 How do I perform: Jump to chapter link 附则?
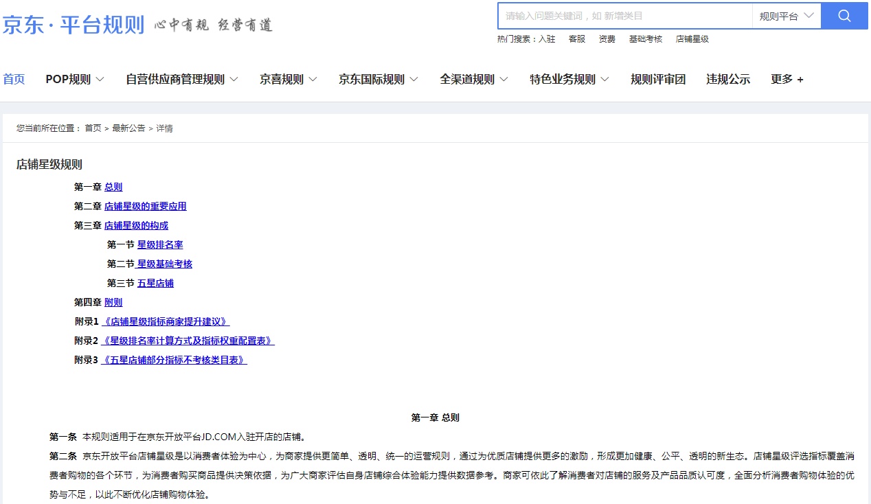coord(113,302)
